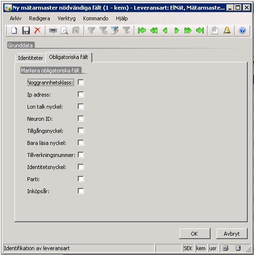The width and height of the screenshot is (254, 255).
Task: Advance to next record green arrow
Action: click(177, 30)
